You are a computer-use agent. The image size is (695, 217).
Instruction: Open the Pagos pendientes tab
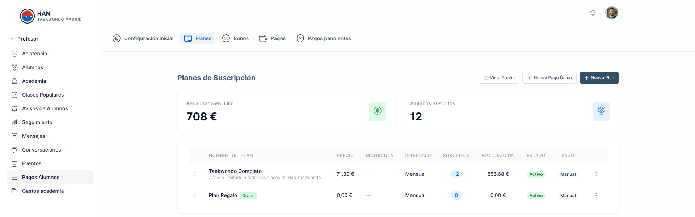(324, 38)
